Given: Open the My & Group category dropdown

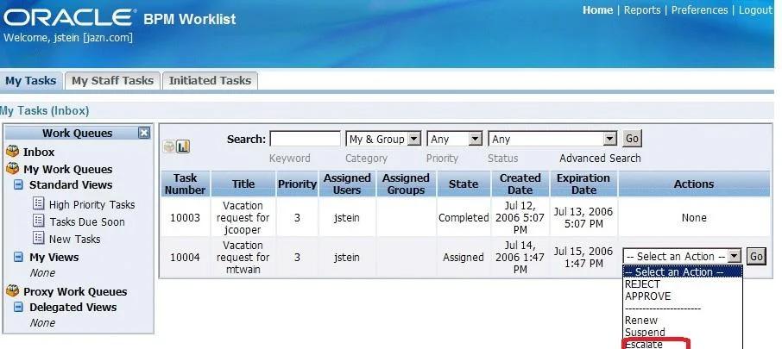Looking at the screenshot, I should 383,140.
